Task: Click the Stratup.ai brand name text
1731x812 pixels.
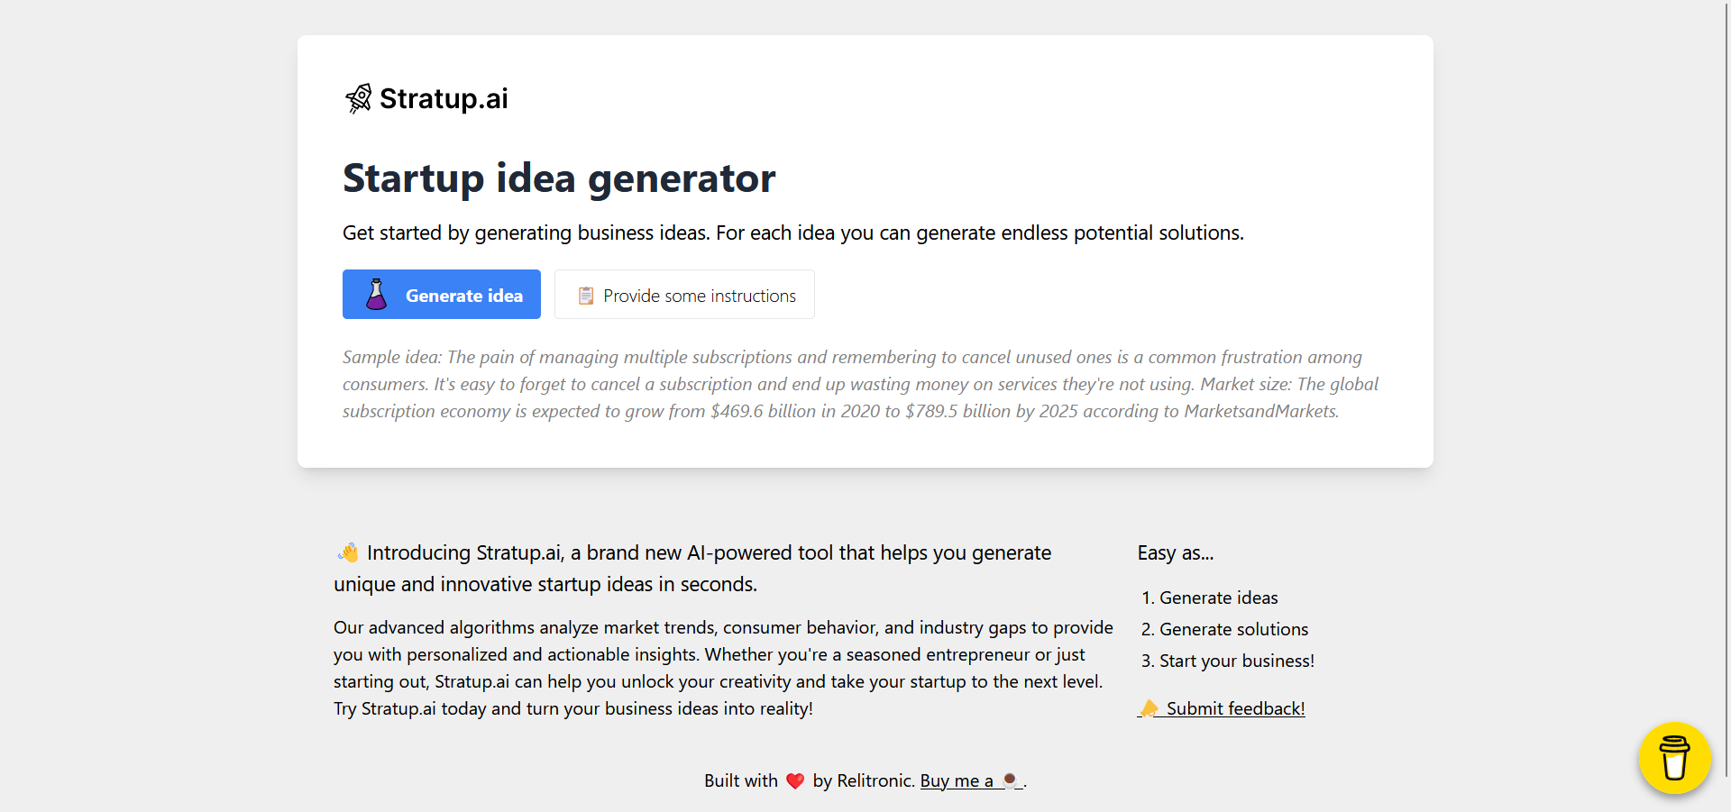Action: pyautogui.click(x=444, y=98)
